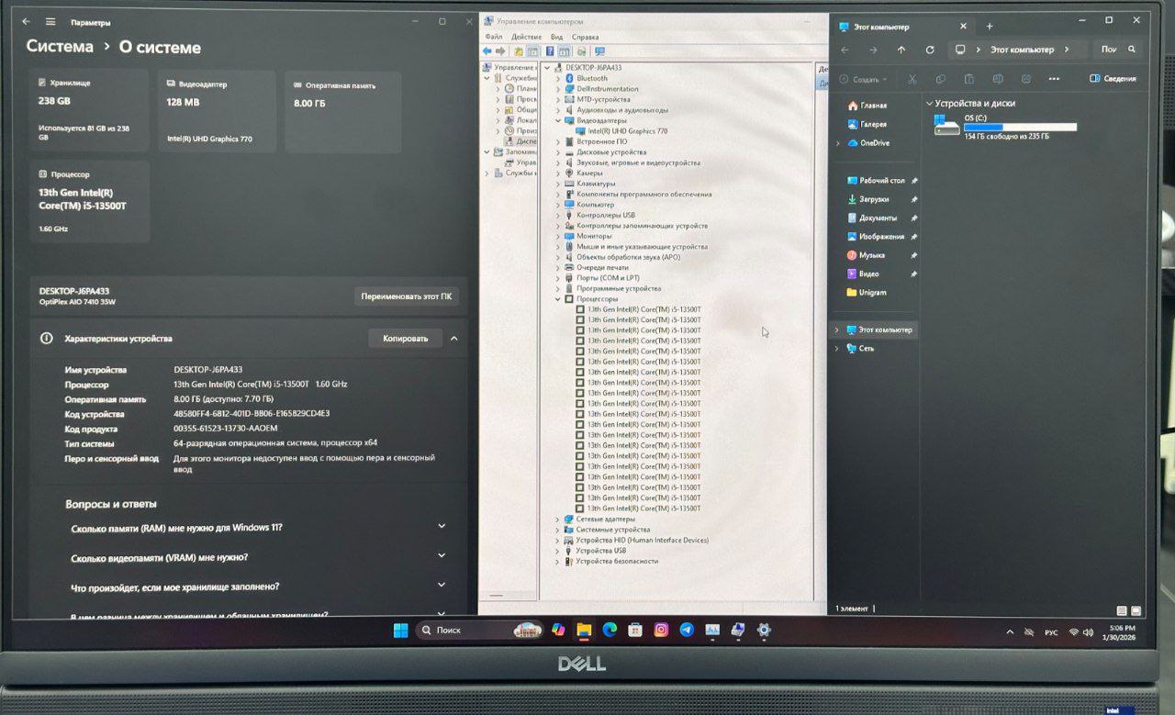
Task: Click the hamburger menu icon in Settings
Action: (x=50, y=22)
